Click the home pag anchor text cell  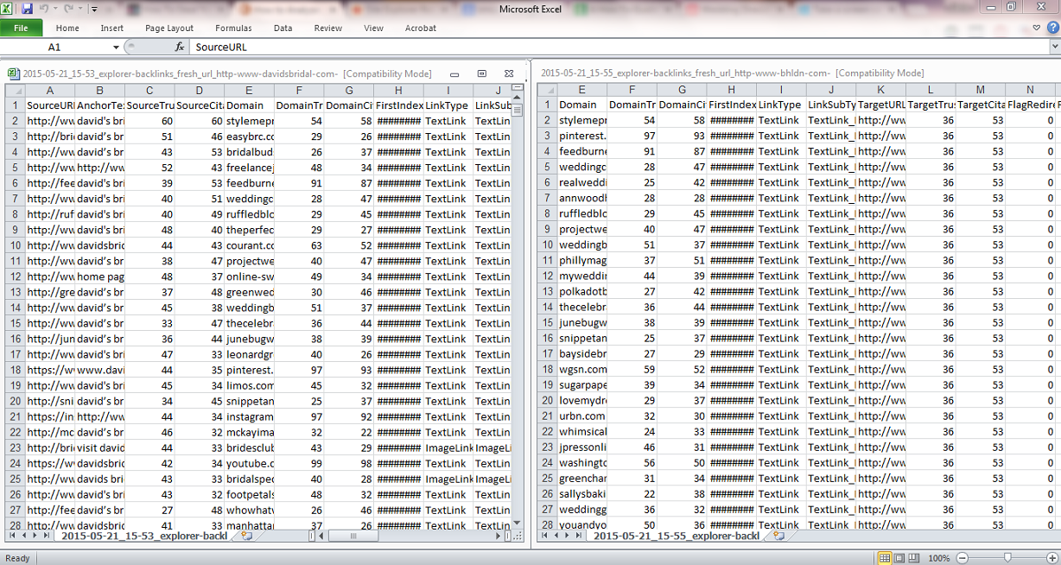pyautogui.click(x=100, y=276)
